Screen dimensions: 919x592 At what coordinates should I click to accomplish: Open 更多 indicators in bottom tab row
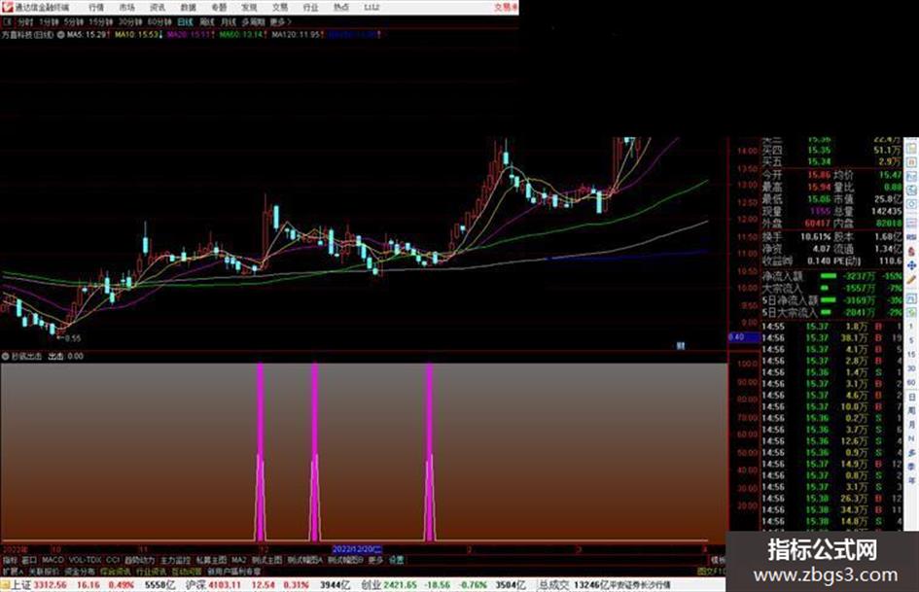coord(375,560)
